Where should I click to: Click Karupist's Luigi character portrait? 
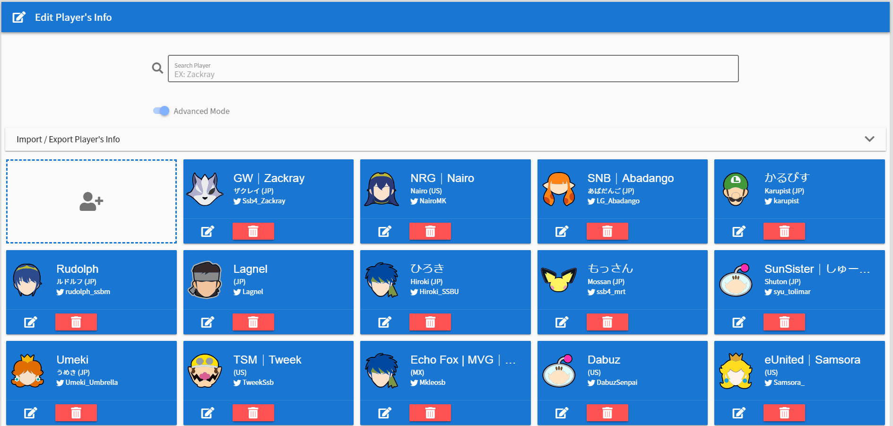point(736,189)
